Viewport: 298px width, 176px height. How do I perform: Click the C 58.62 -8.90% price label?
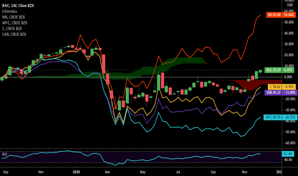click(x=282, y=87)
